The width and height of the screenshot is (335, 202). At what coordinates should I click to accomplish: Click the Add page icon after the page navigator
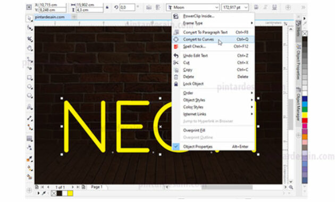pyautogui.click(x=83, y=187)
